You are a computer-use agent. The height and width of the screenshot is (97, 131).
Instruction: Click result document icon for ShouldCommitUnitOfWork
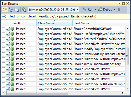point(8,29)
